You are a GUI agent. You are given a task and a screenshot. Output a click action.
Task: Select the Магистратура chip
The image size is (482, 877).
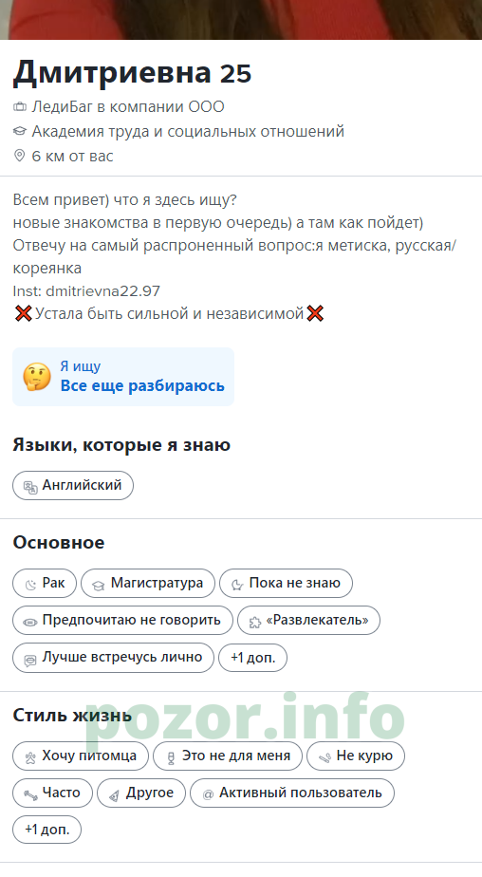[x=148, y=583]
